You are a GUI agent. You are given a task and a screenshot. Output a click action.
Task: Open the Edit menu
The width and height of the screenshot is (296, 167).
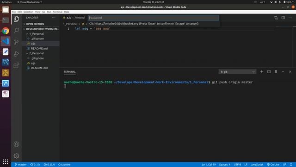(x=19, y=12)
